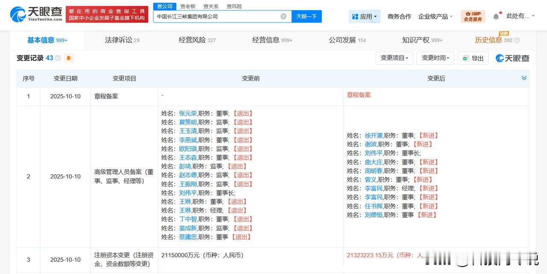Open the 商务合作 link
547x274 pixels.
[399, 16]
